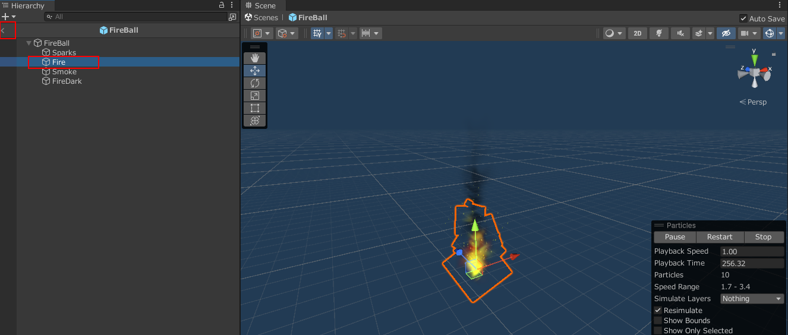This screenshot has width=788, height=335.
Task: Click the Playback Speed field
Action: click(x=752, y=252)
